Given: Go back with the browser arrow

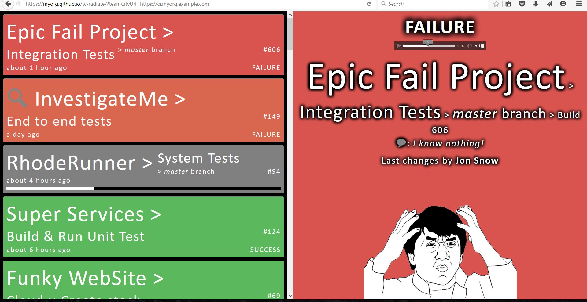Looking at the screenshot, I should coord(8,4).
